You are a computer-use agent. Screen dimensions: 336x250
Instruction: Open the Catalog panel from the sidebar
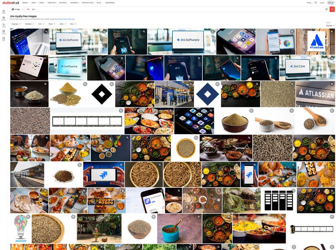tap(3, 19)
